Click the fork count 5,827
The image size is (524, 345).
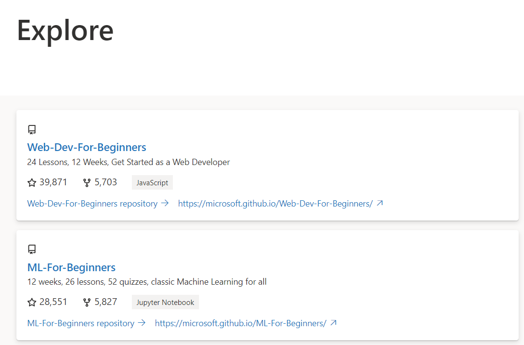[x=106, y=302]
